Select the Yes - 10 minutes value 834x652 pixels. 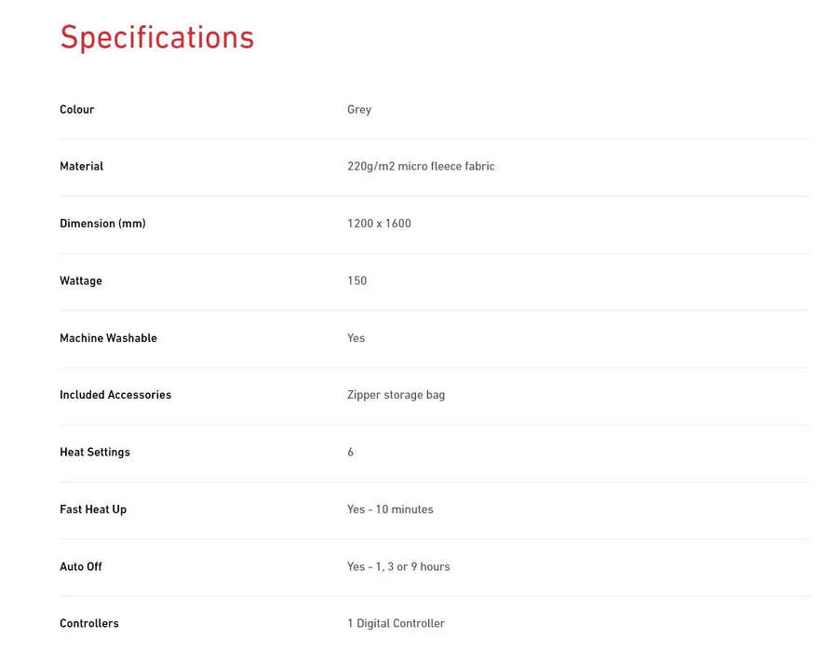tap(390, 509)
